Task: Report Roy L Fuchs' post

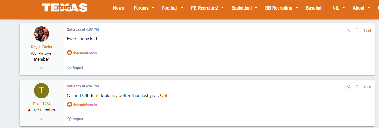Action: point(75,67)
